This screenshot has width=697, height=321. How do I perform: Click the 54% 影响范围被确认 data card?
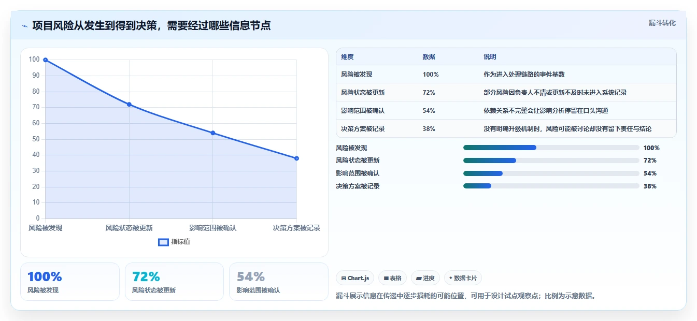point(279,282)
